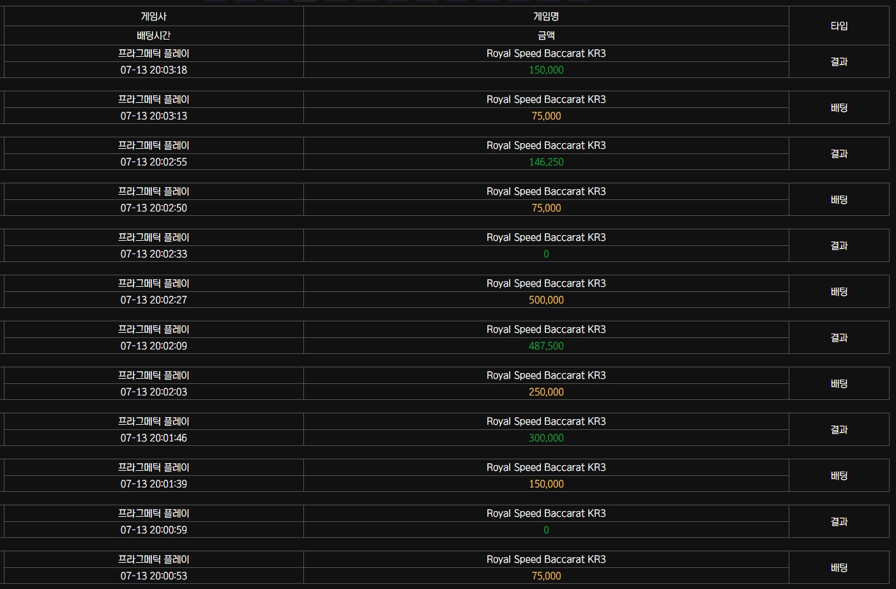Select the 07-13 20:03:13 timestamp cell

click(x=154, y=116)
